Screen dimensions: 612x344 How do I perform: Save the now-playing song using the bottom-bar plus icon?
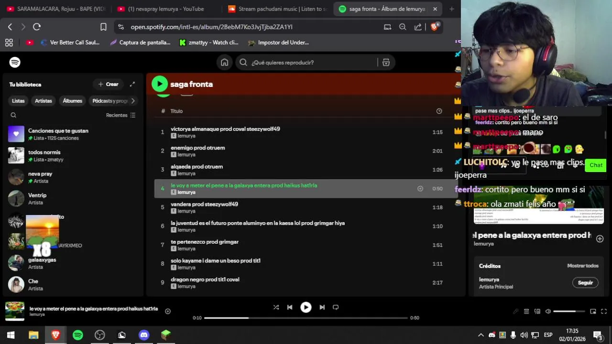(x=168, y=312)
